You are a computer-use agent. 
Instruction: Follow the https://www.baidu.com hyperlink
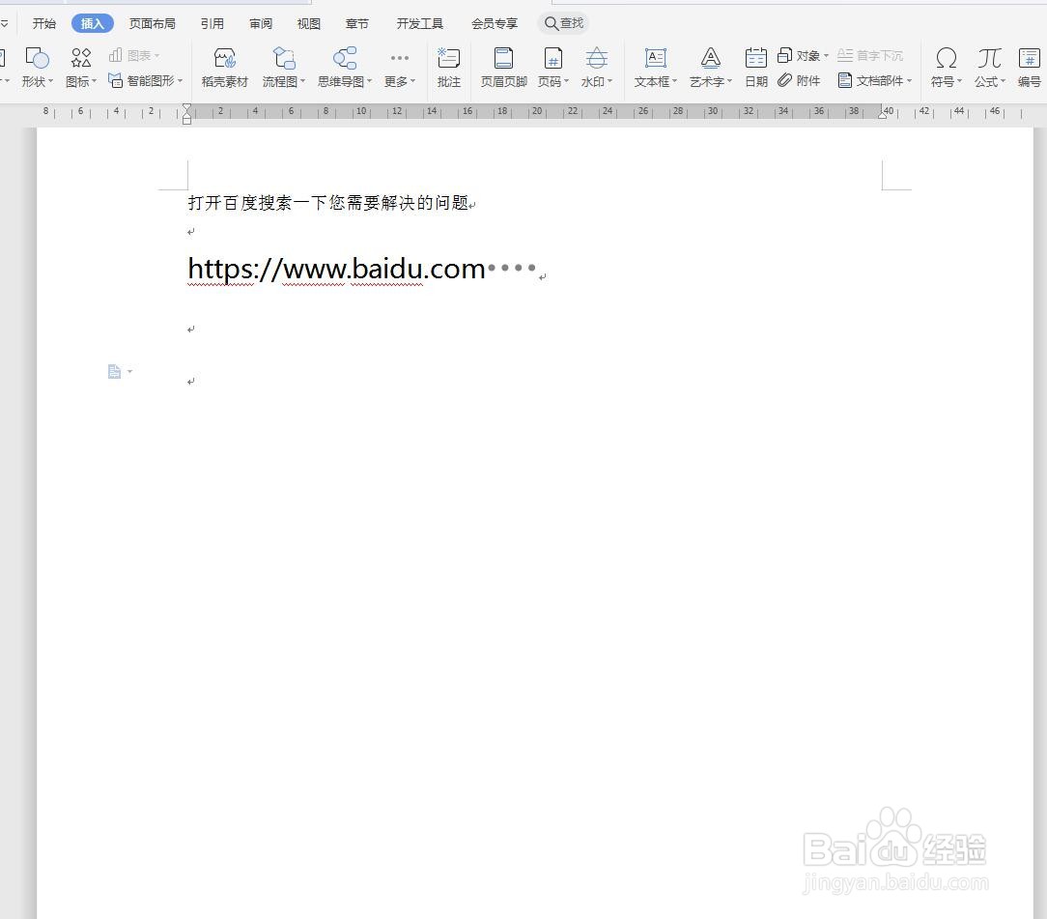[334, 268]
